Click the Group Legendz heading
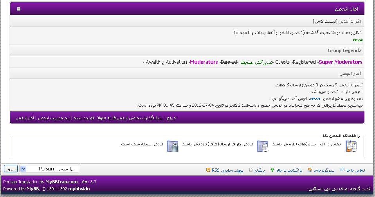The image size is (375, 197). 344,51
